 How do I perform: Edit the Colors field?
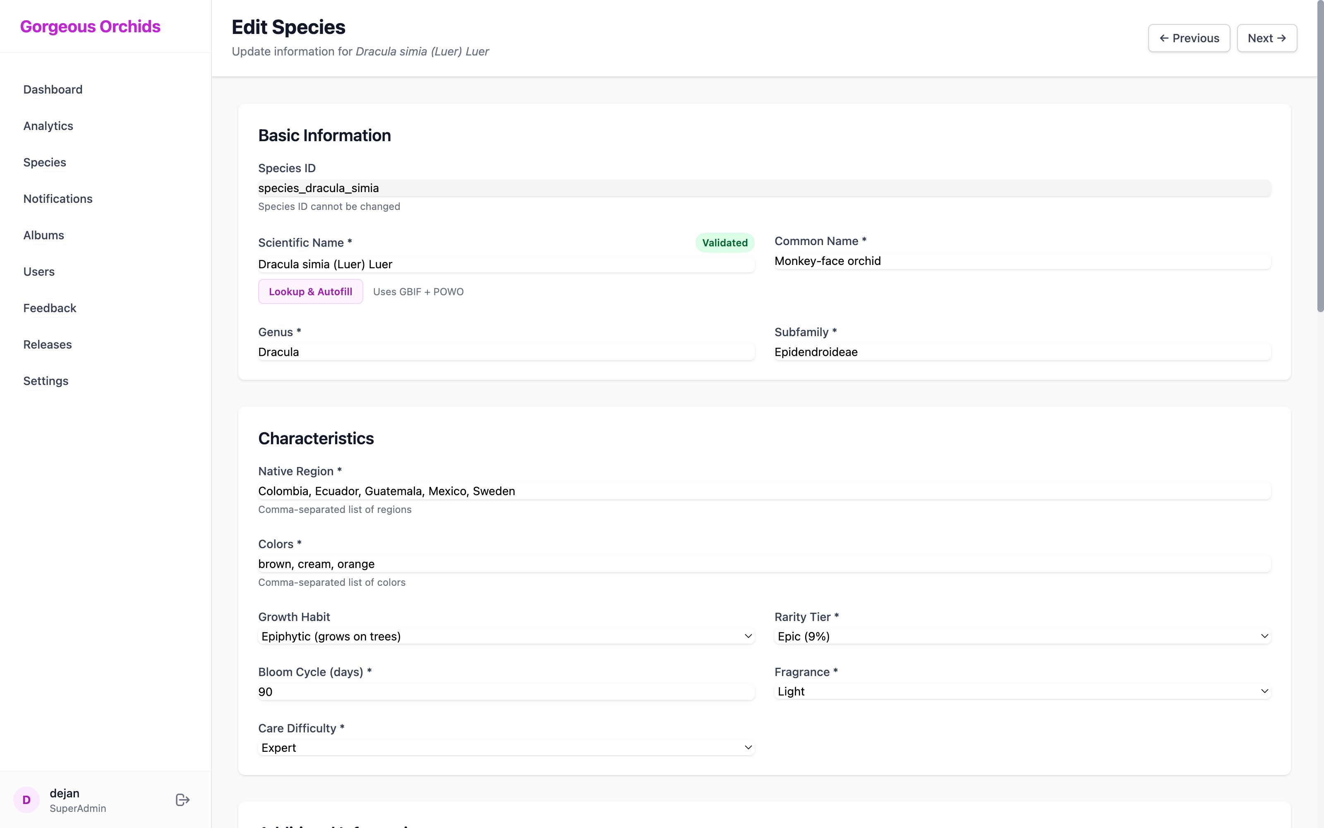(764, 563)
